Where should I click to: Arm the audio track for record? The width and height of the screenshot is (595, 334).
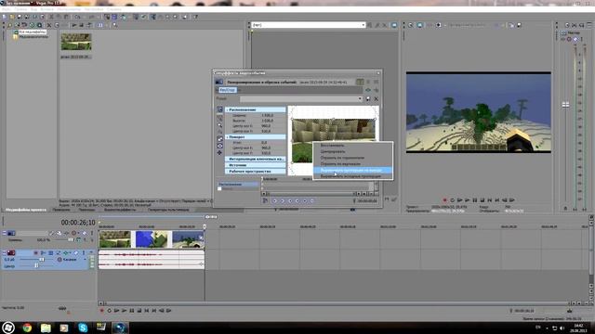[35, 253]
